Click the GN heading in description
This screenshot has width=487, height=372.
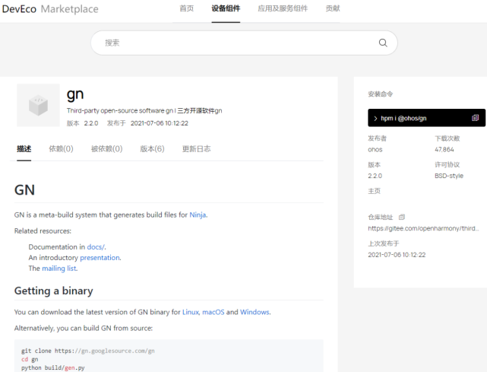coord(24,189)
